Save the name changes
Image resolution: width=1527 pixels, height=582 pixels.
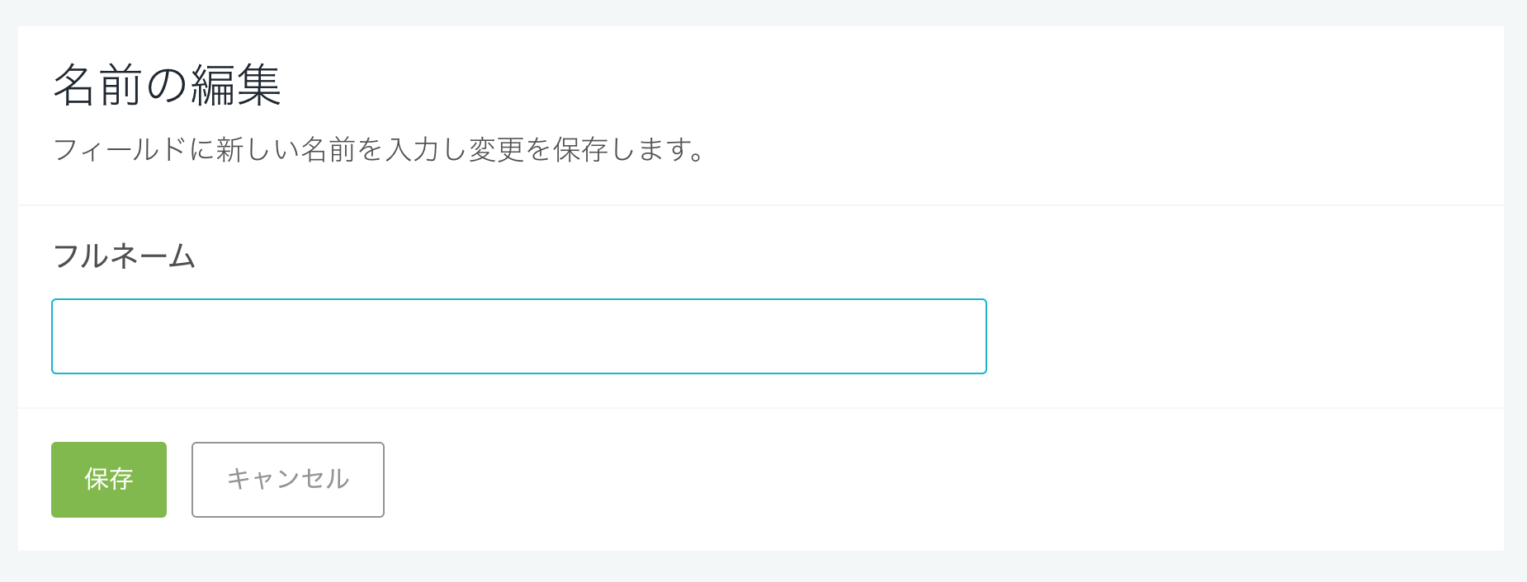tap(109, 480)
